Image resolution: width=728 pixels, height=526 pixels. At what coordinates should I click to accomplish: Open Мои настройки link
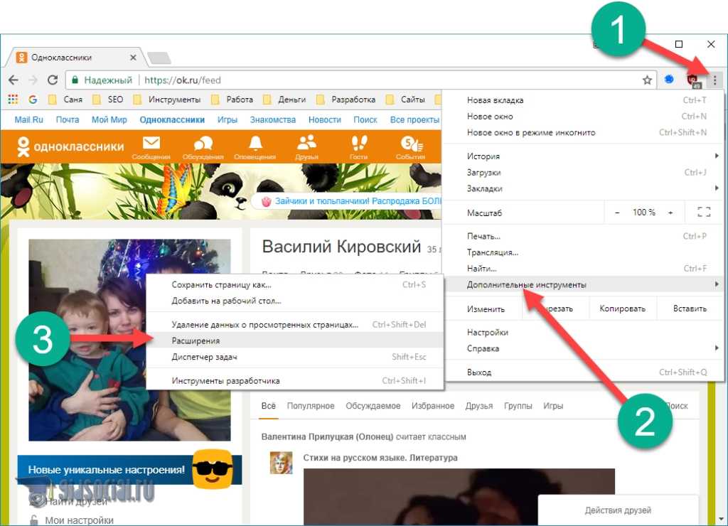pyautogui.click(x=79, y=520)
